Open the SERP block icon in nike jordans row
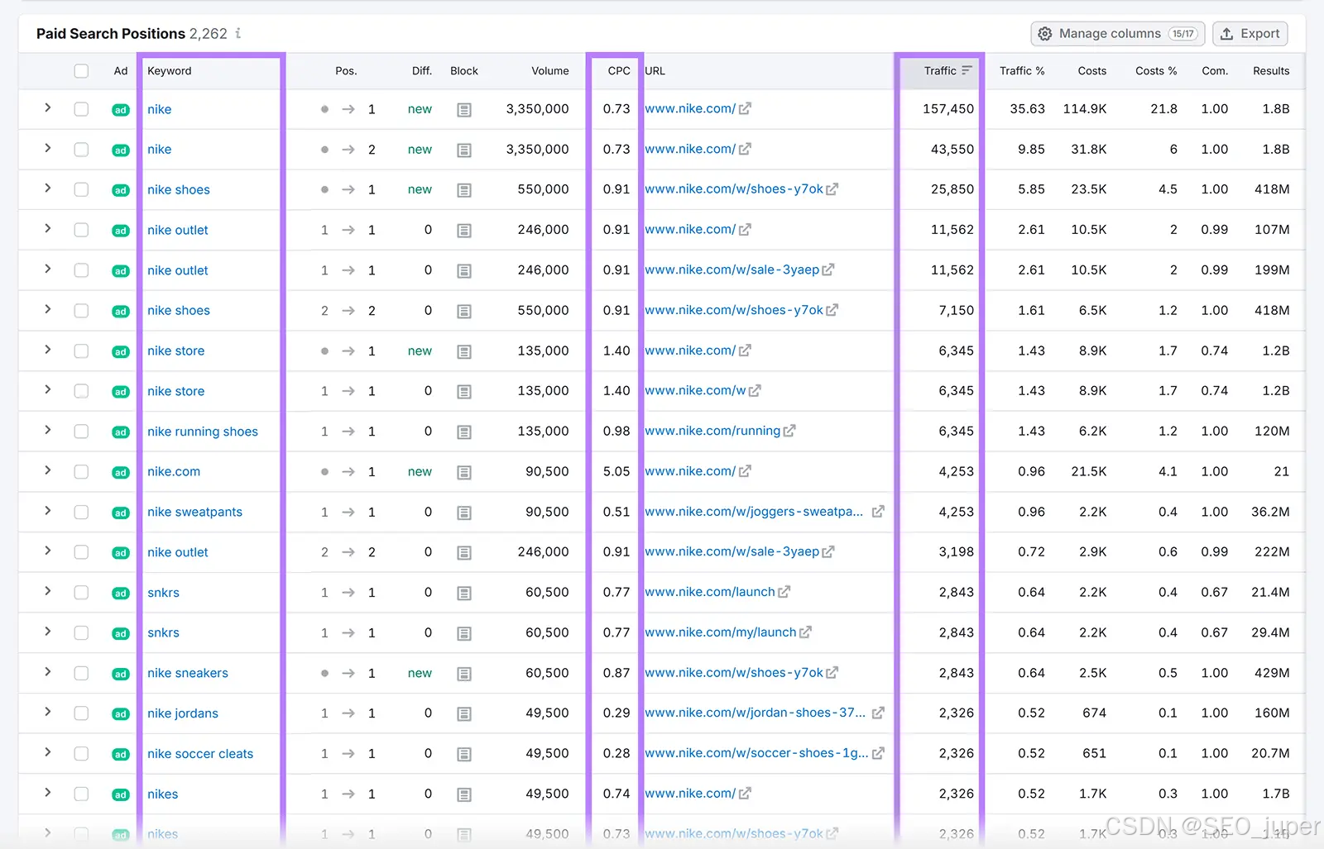The image size is (1324, 849). [464, 714]
